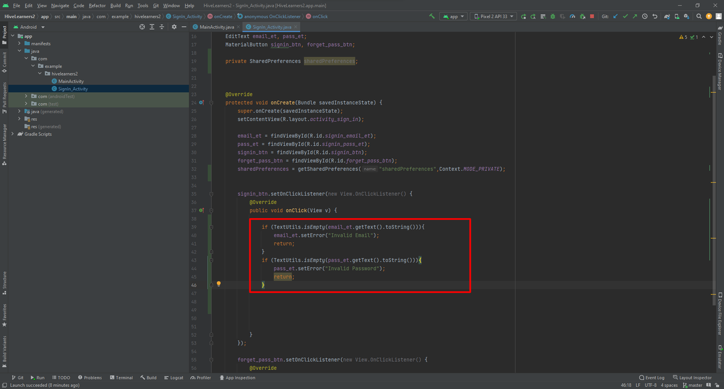
Task: Click the user account avatar icon
Action: click(718, 16)
